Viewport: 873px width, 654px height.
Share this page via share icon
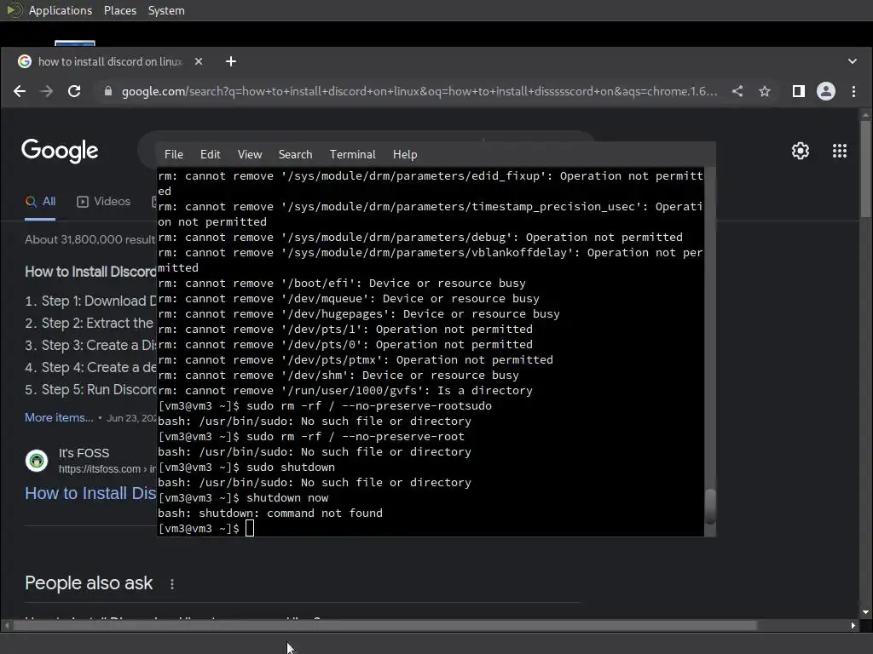click(737, 91)
